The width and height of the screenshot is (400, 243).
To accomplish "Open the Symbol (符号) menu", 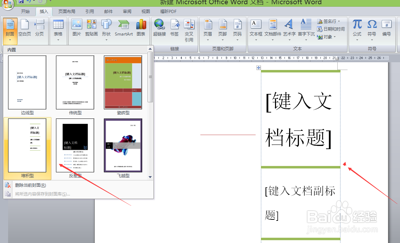I will [x=372, y=30].
